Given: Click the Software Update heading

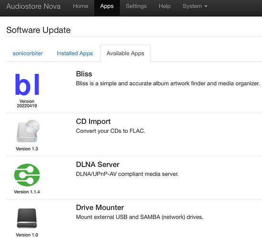Looking at the screenshot, I should (39, 30).
